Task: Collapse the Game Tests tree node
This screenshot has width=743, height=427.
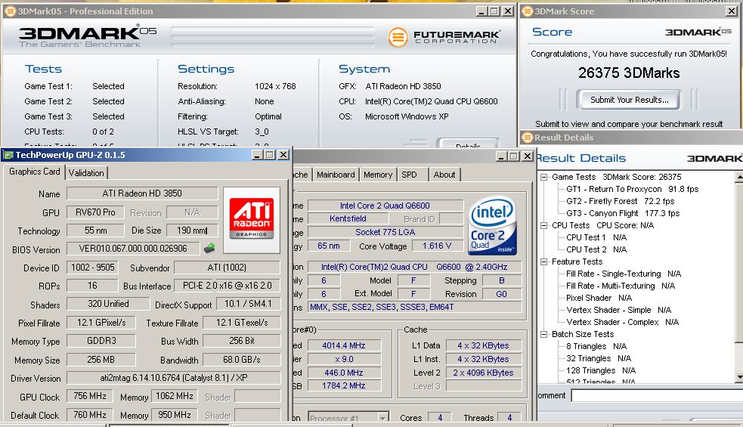Action: (x=544, y=177)
